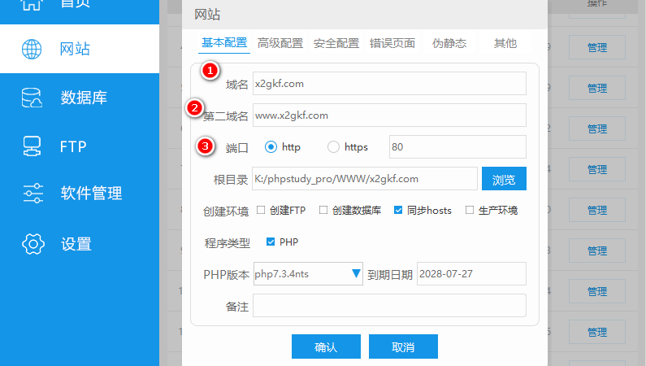This screenshot has height=366, width=646.
Task: Enable the 创建FTP checkbox
Action: (x=261, y=210)
